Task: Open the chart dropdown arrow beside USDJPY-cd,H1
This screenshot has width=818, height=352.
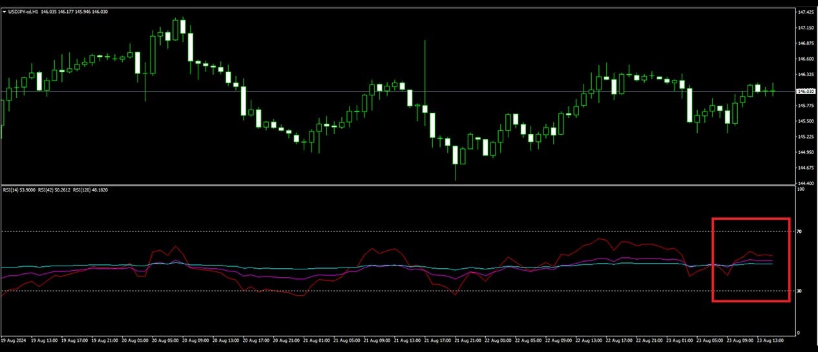Action: [5, 12]
